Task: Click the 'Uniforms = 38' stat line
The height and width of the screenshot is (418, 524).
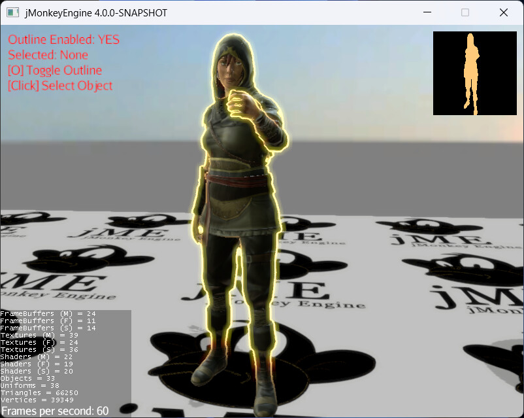Action: click(x=30, y=385)
